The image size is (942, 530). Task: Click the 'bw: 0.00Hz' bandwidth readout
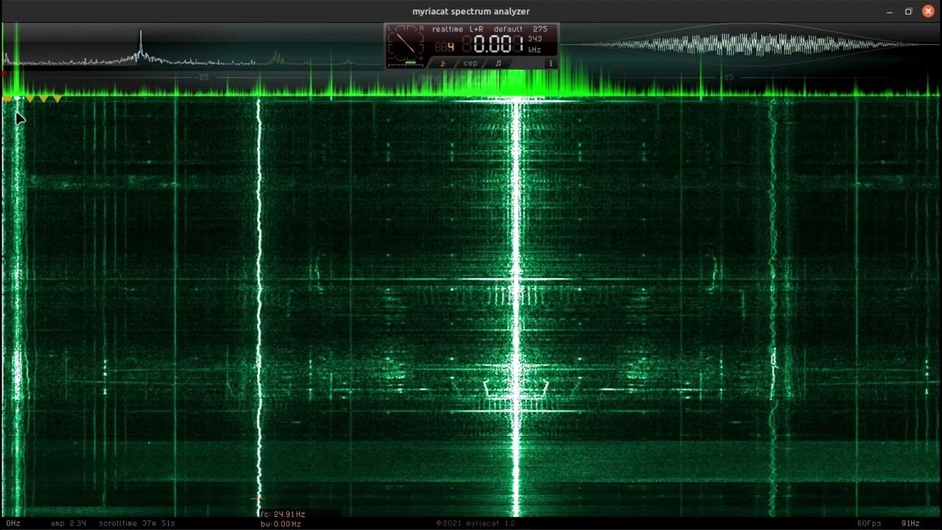(x=280, y=523)
